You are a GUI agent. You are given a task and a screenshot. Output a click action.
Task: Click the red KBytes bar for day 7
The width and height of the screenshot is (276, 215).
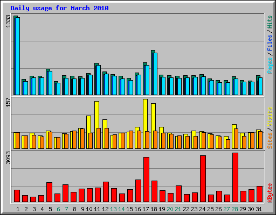pos(65,193)
